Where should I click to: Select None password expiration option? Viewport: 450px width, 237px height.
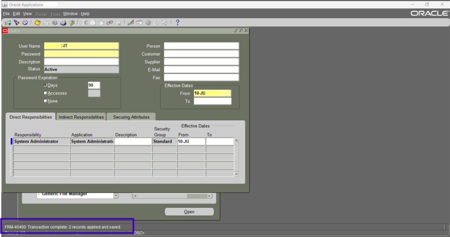pyautogui.click(x=45, y=101)
